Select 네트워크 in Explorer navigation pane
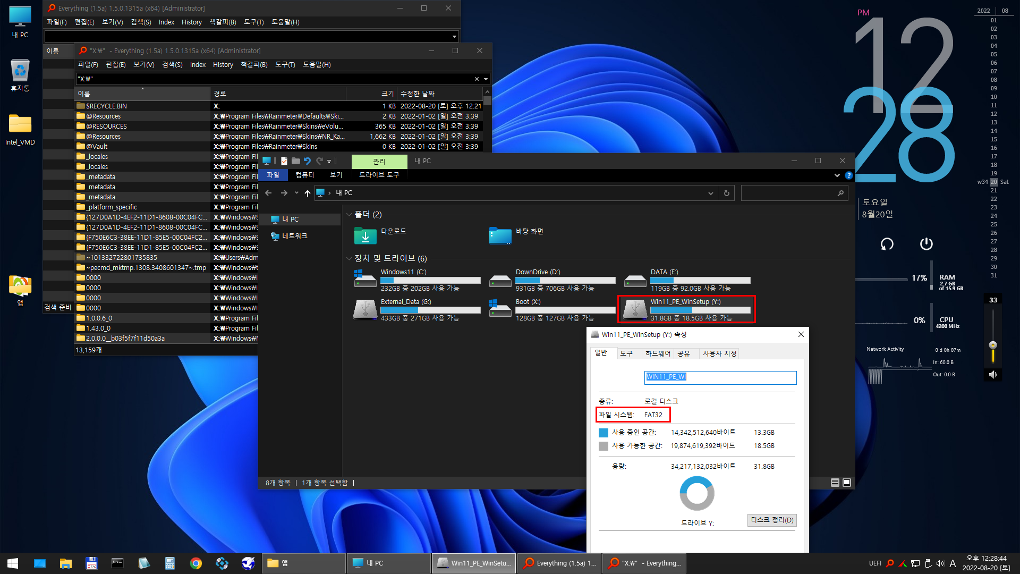The width and height of the screenshot is (1020, 574). point(294,236)
